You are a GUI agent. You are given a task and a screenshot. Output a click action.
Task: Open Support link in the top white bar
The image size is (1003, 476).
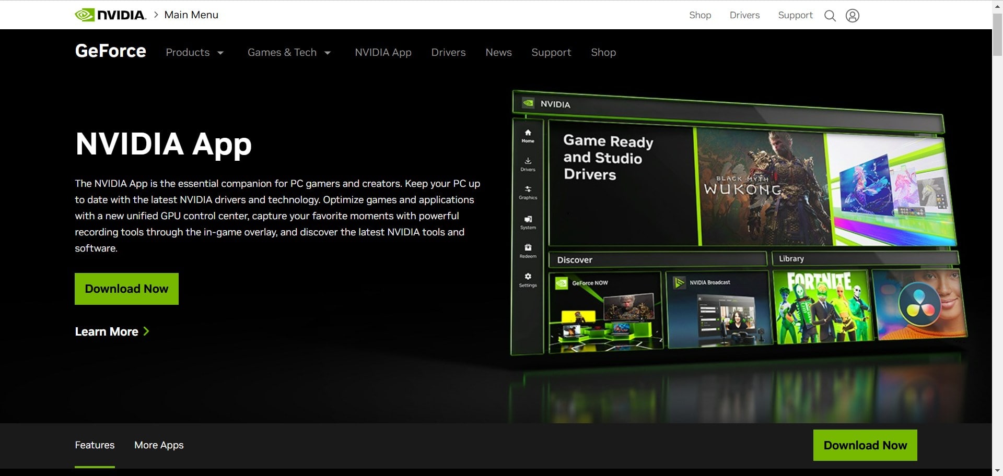795,15
